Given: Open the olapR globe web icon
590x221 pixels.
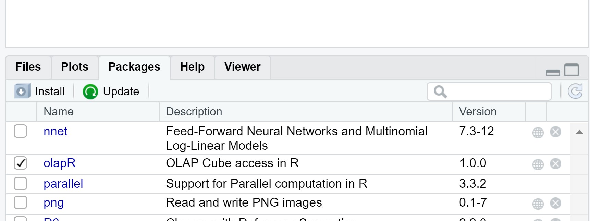Looking at the screenshot, I should [538, 164].
